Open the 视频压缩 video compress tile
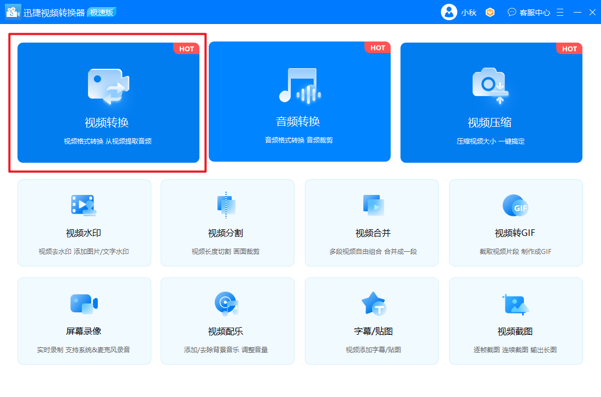 tap(491, 102)
